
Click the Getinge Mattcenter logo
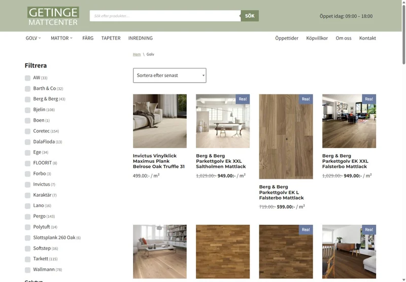53,16
